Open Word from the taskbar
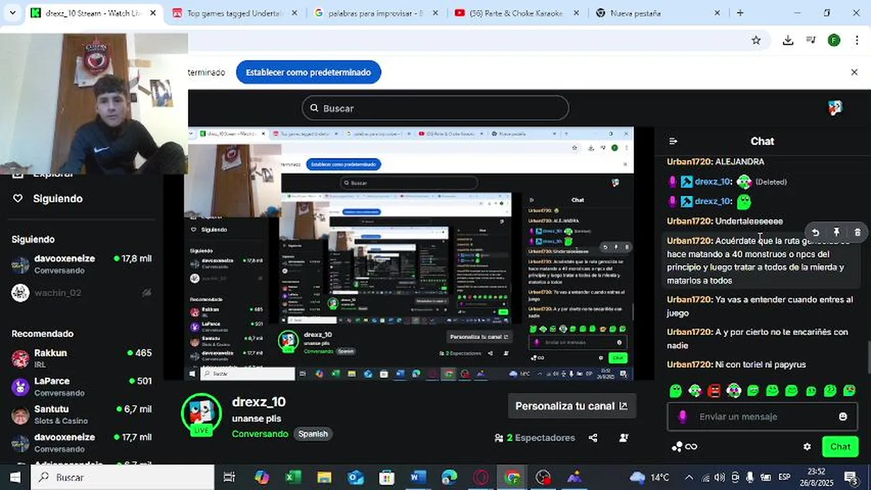Screen dimensions: 871x490 coord(418,477)
